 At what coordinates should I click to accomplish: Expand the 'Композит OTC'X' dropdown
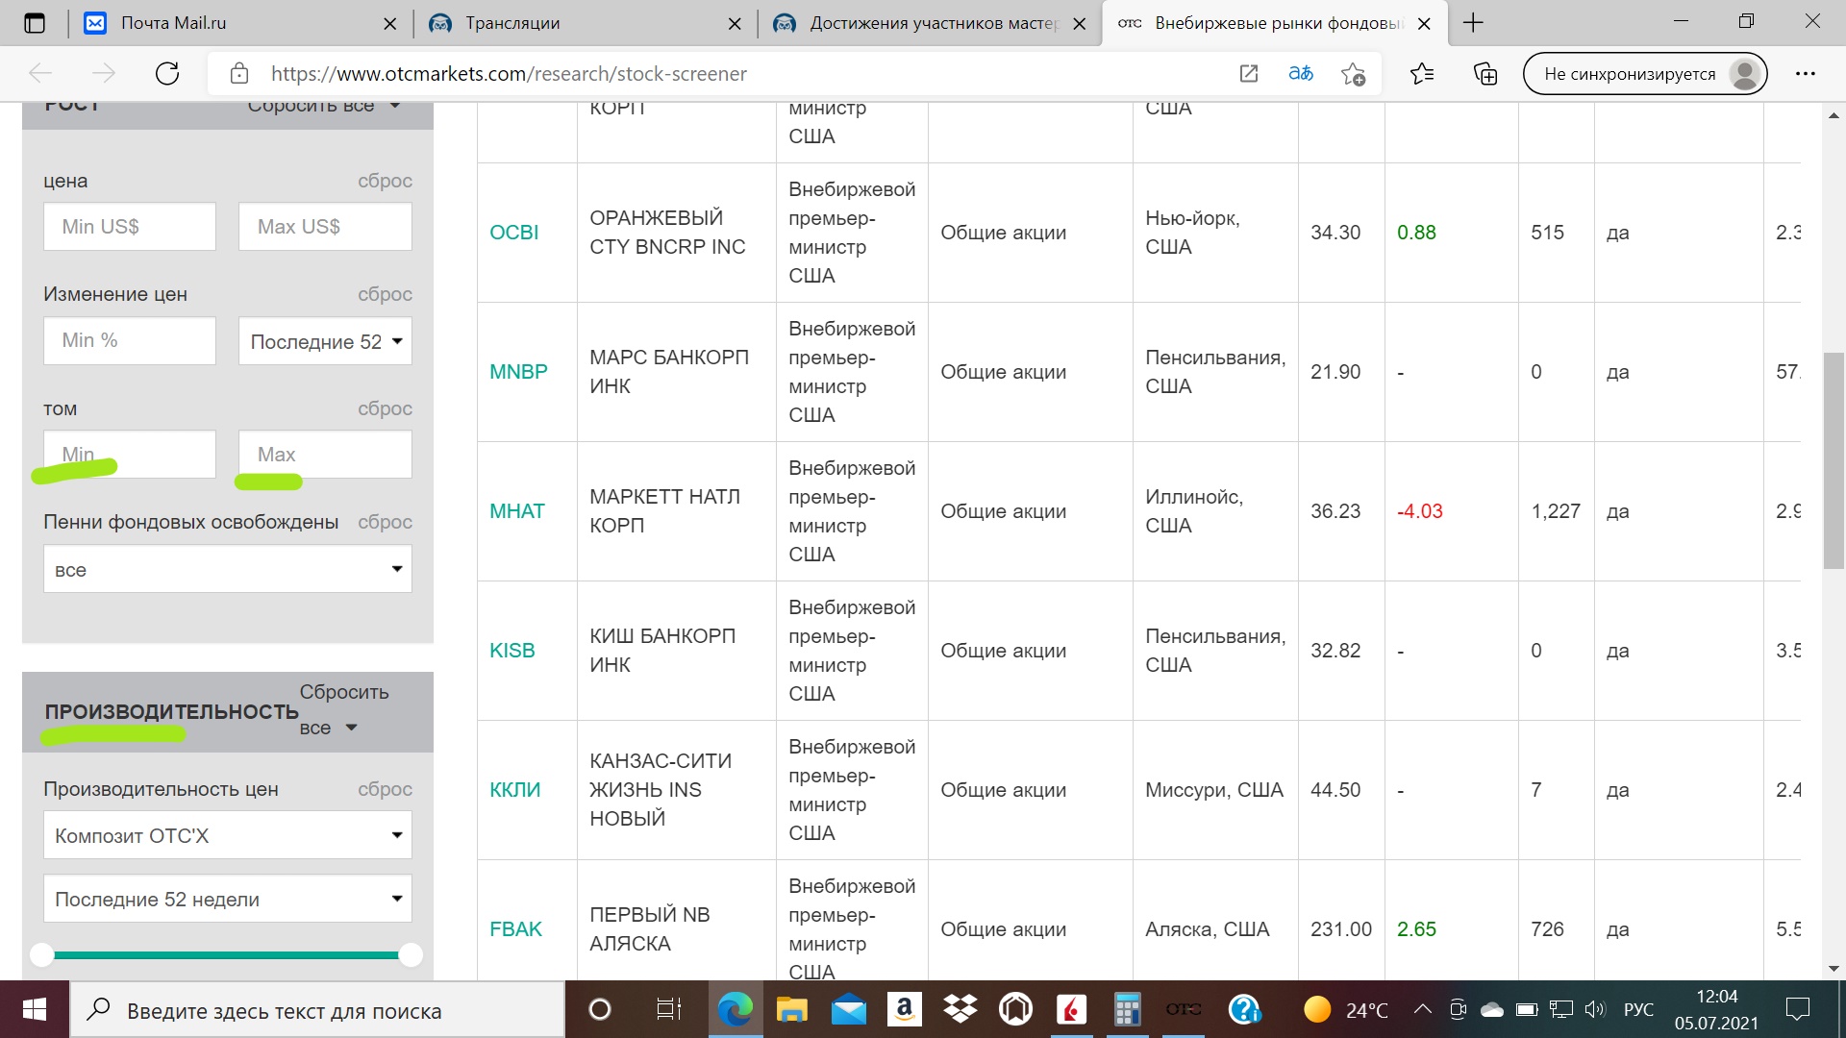228,835
